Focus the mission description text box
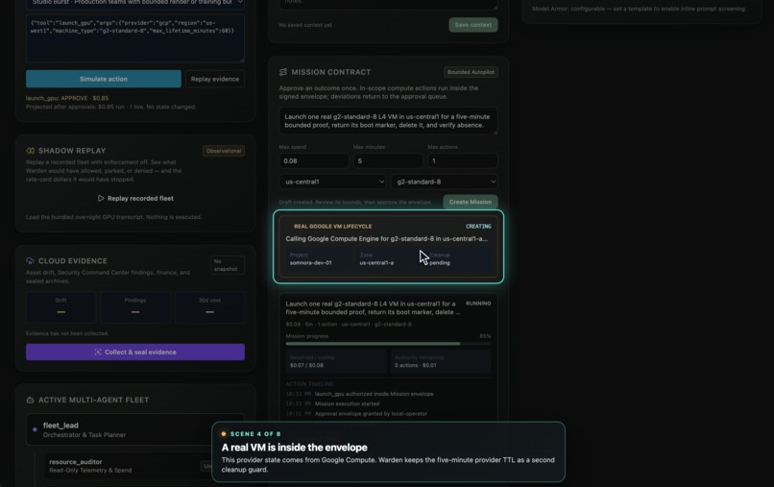Viewport: 774px width, 487px height. click(x=388, y=121)
